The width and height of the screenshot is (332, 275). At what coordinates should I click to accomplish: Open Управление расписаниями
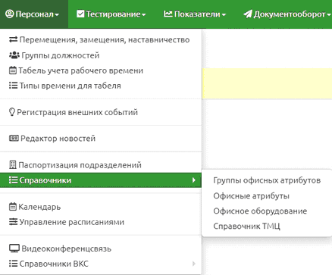point(101,222)
